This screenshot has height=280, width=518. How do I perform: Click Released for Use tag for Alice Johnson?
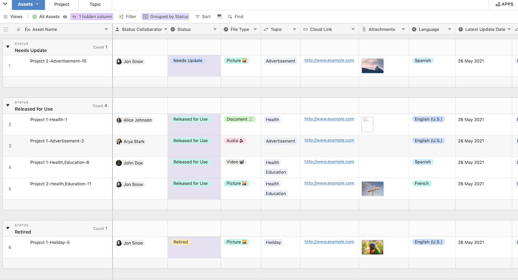[190, 119]
